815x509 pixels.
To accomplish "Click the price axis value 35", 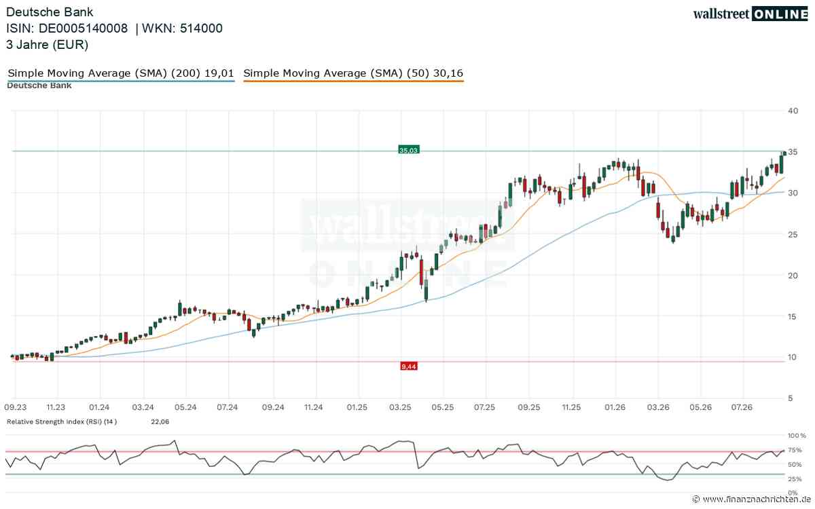I will coord(793,152).
